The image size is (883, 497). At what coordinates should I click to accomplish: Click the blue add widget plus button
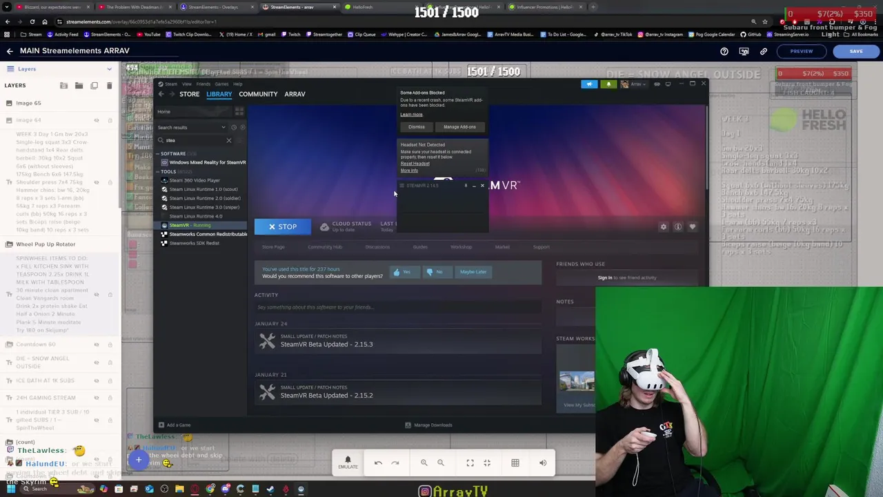click(x=138, y=460)
